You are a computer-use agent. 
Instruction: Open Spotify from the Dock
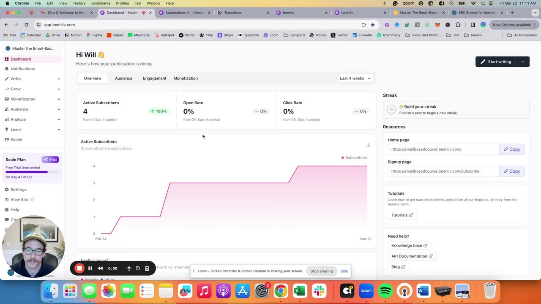pos(385,291)
